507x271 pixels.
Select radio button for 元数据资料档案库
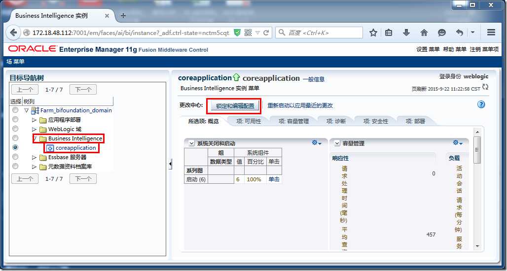(15, 166)
